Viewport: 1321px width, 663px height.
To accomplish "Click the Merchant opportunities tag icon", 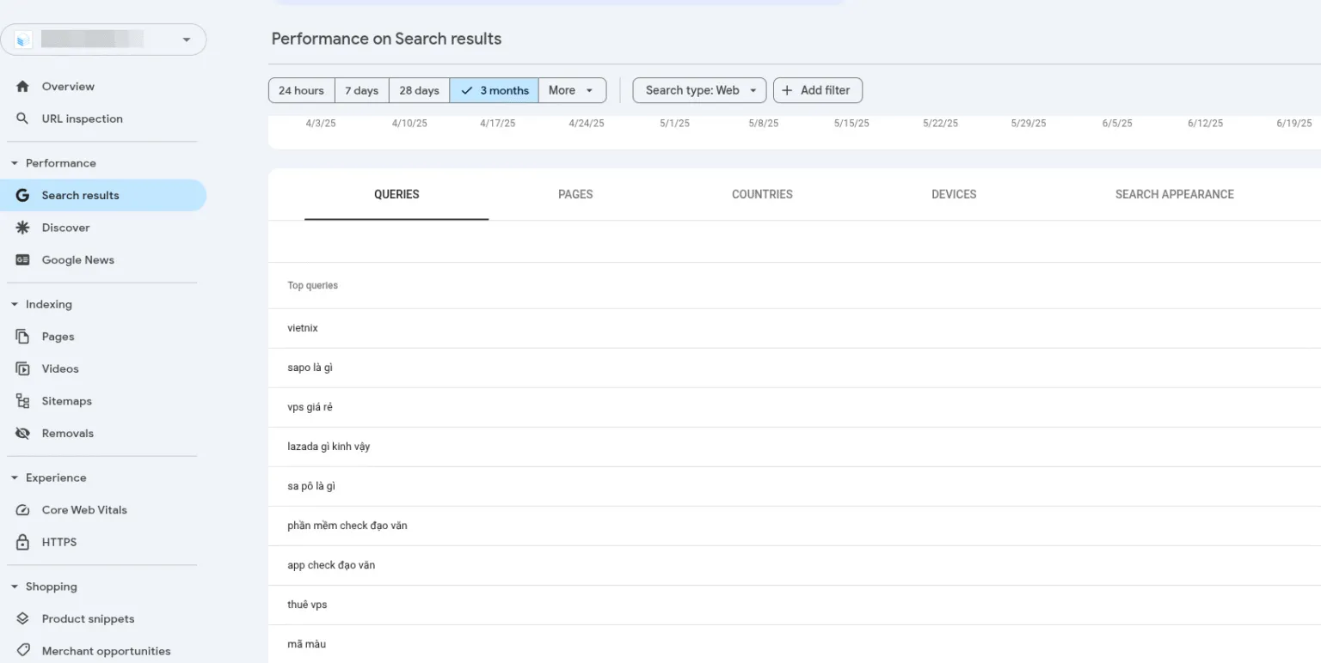I will pyautogui.click(x=23, y=651).
